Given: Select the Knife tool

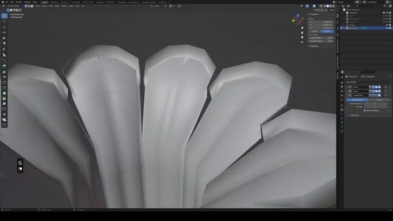Looking at the screenshot, I should [4, 88].
